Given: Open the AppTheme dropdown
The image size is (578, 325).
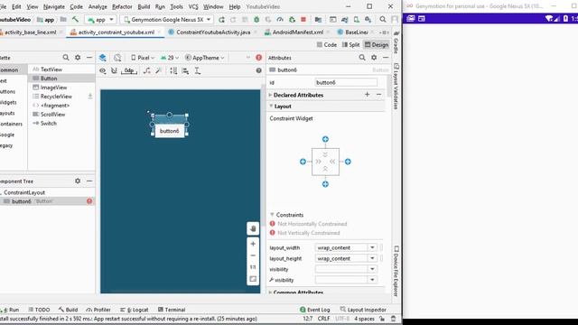Looking at the screenshot, I should (x=205, y=58).
